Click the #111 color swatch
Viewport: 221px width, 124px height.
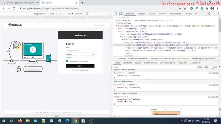tap(125, 102)
